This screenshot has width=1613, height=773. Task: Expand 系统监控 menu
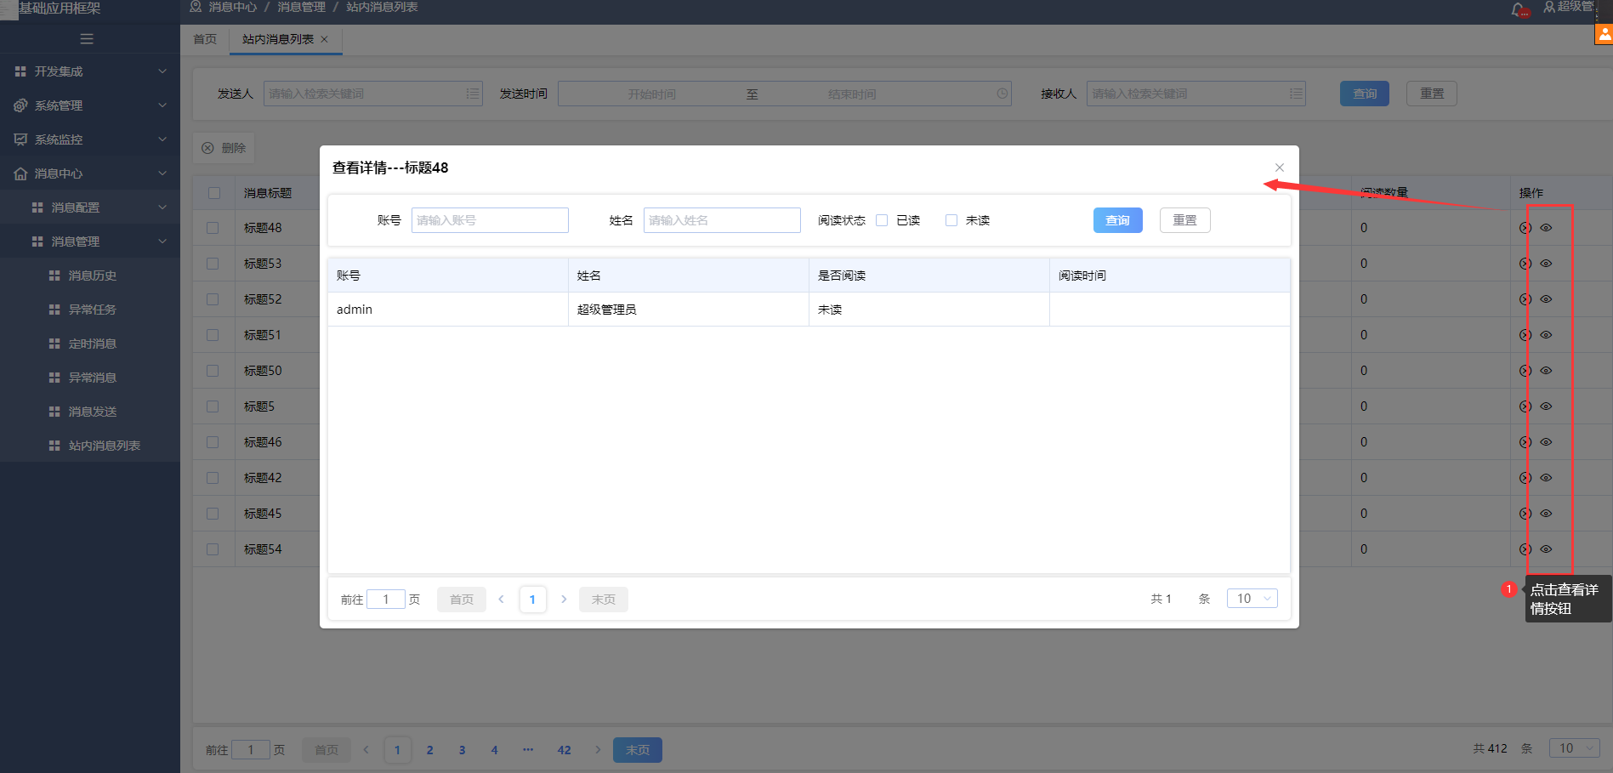click(90, 139)
